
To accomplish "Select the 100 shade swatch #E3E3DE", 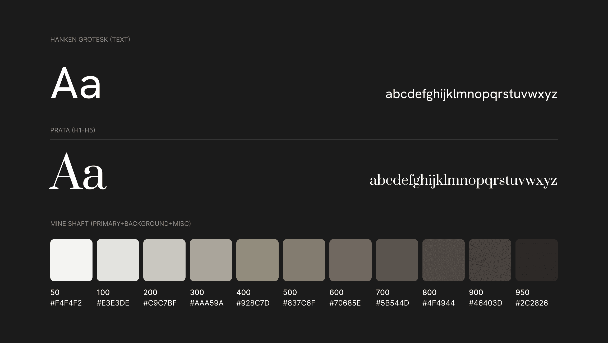I will [x=118, y=260].
